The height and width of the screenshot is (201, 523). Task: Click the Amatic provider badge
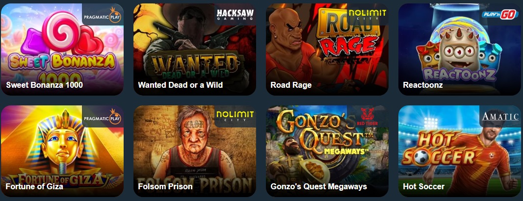[500, 116]
